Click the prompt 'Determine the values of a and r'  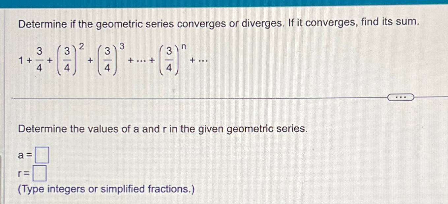[x=163, y=129]
